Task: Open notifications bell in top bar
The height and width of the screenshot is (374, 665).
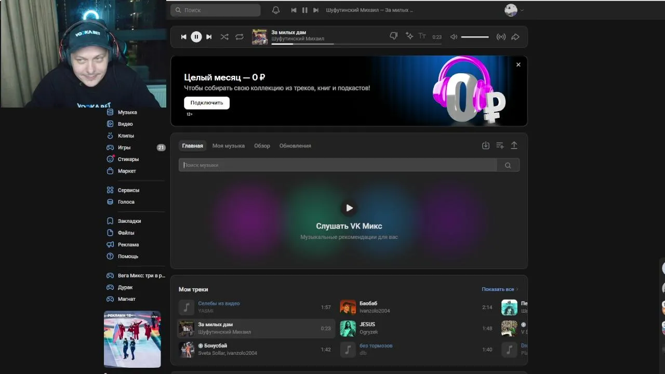Action: tap(276, 10)
